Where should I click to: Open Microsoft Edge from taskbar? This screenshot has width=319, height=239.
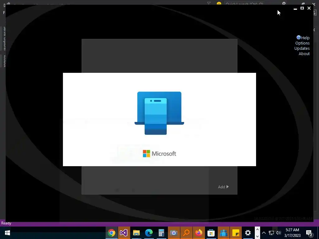[149, 233]
